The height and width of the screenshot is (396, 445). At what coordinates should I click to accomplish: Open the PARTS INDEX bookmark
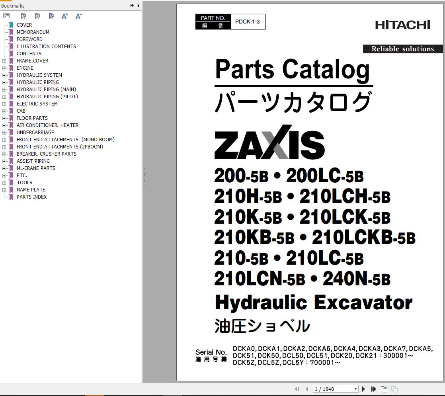click(x=31, y=197)
